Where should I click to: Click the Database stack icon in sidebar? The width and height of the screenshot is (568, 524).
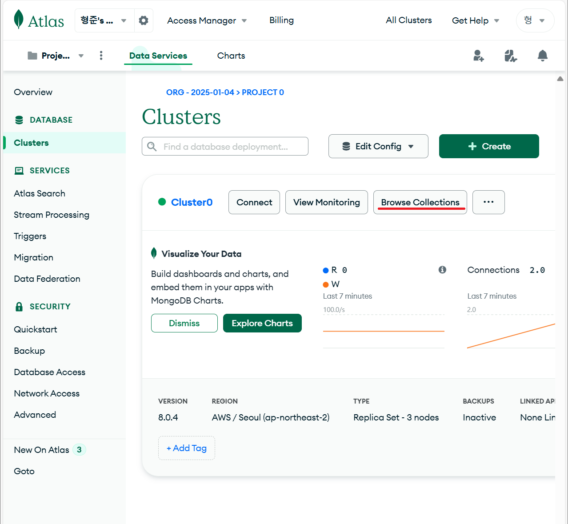(19, 120)
